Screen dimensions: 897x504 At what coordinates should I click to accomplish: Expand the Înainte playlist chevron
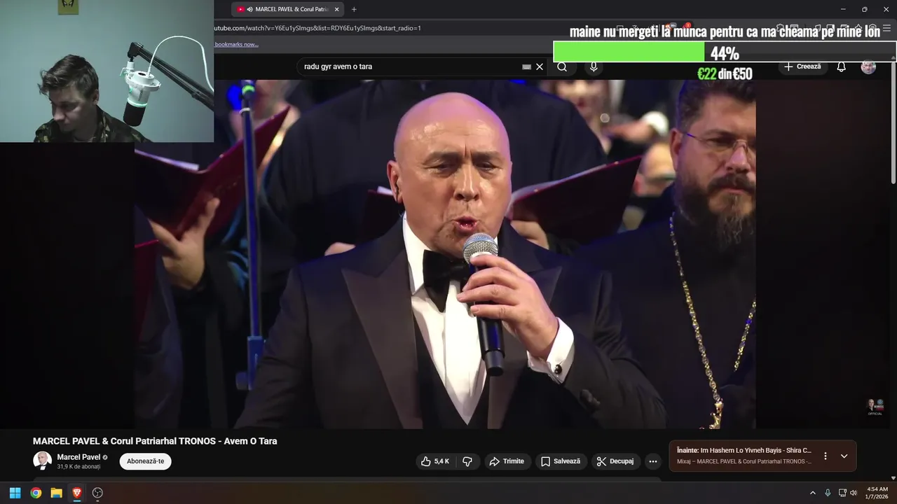(x=844, y=456)
